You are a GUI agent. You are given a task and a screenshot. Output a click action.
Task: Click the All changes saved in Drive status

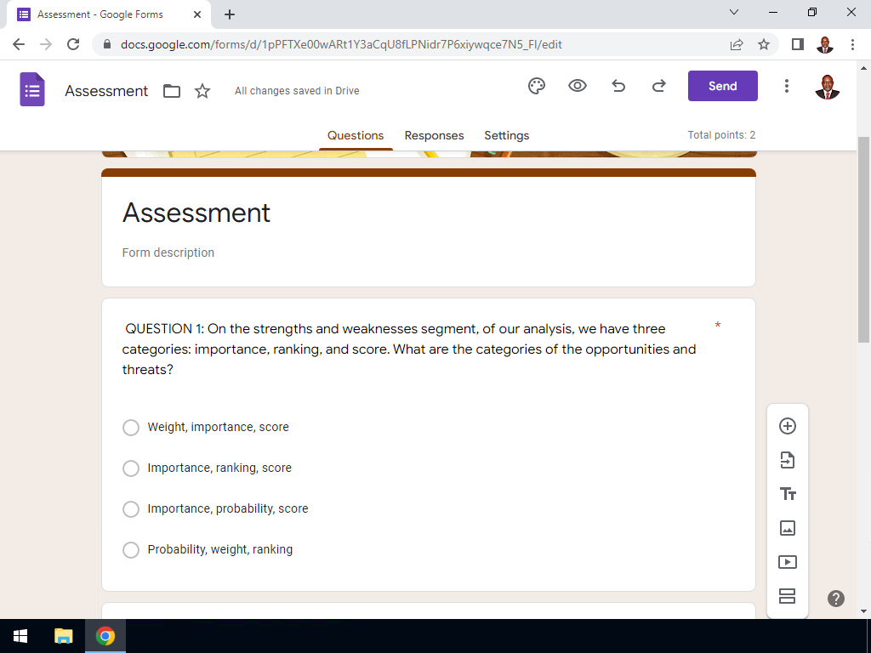pos(297,90)
